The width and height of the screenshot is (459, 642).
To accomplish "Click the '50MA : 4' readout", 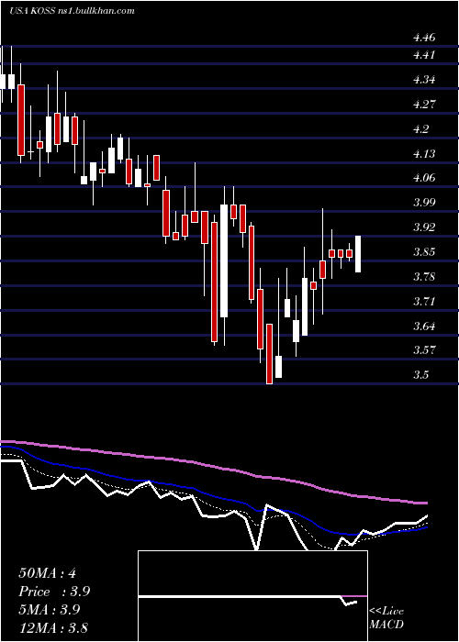I will 47,573.
